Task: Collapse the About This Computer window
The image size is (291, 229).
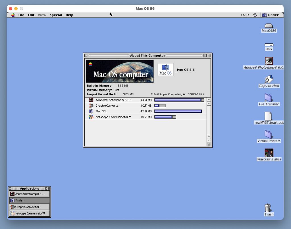Action: 209,56
